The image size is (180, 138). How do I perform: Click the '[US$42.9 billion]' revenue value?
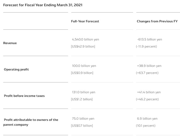pos(83,46)
